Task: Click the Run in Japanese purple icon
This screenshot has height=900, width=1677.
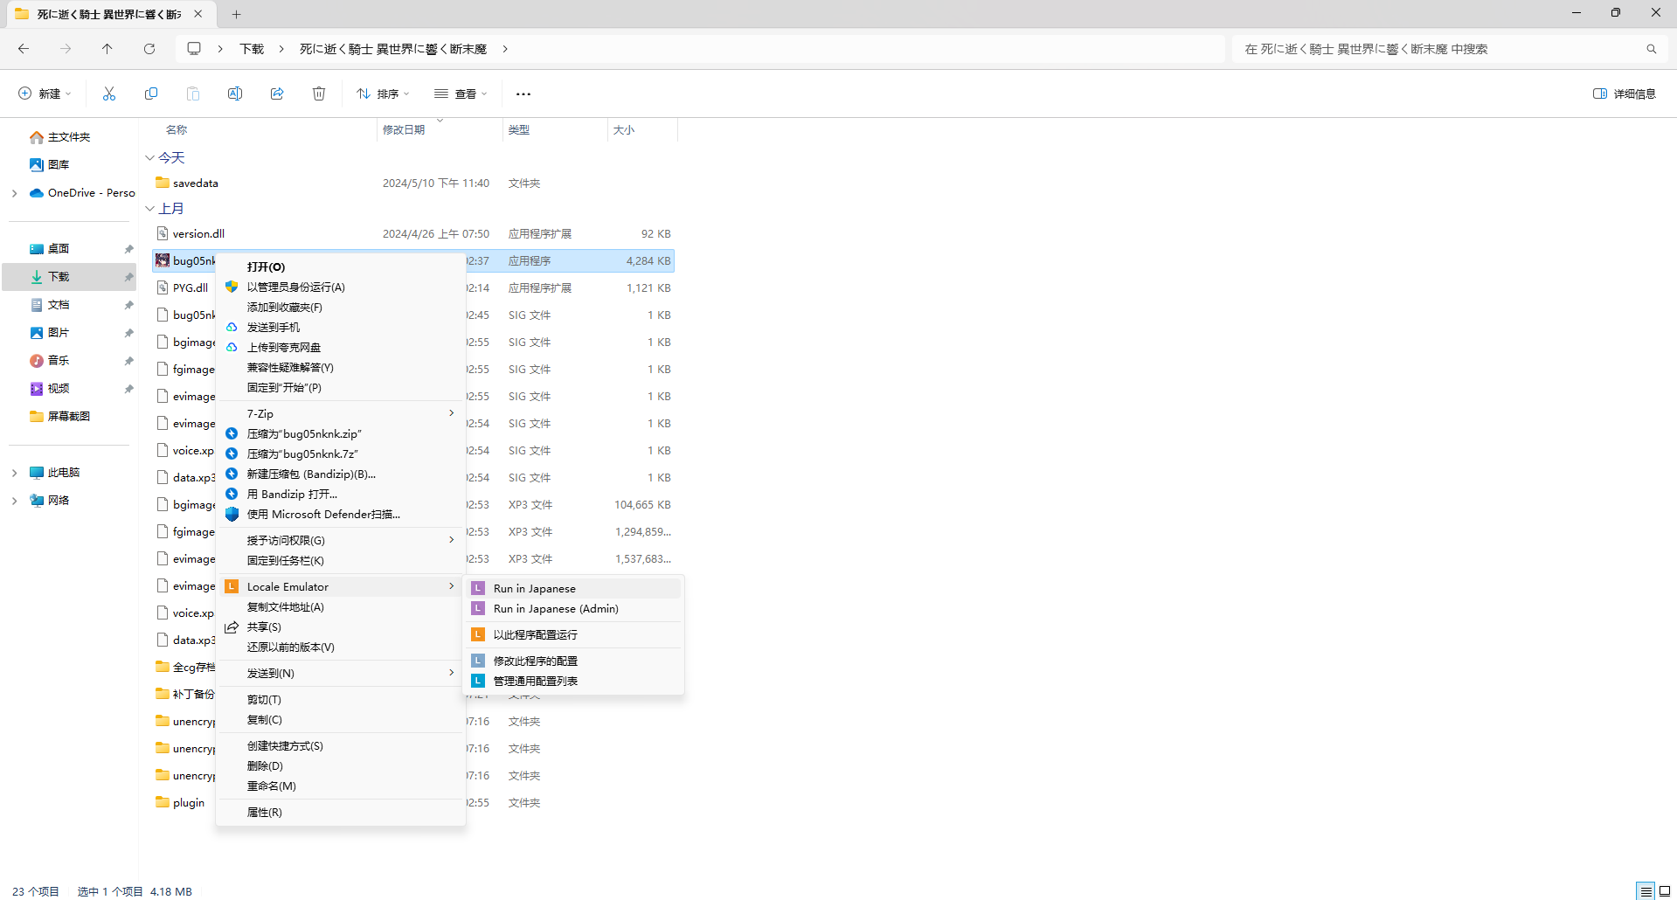Action: (478, 588)
